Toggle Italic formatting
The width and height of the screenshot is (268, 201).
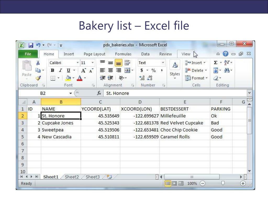[x=60, y=70]
